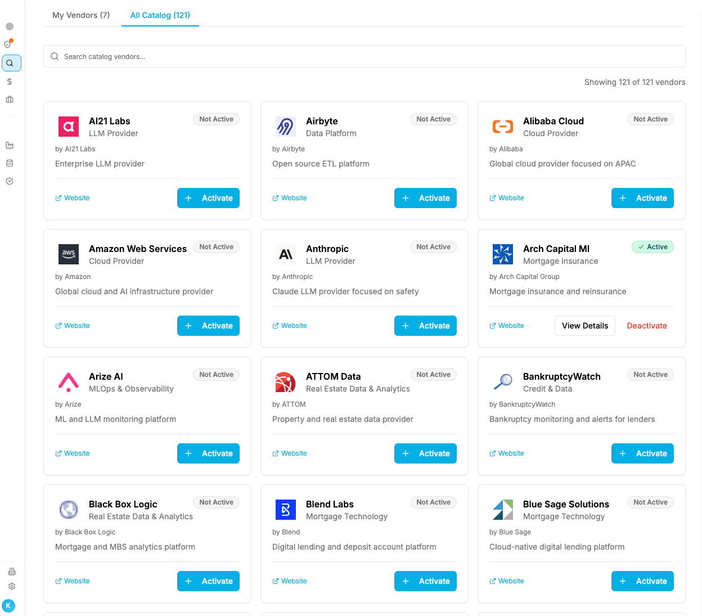Image resolution: width=702 pixels, height=616 pixels.
Task: Open the BankruptcyWatch Website link
Action: [x=507, y=453]
